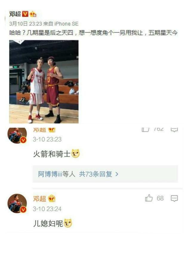Click the doge emoji after 火箭和骑士
The height and width of the screenshot is (253, 191).
(x=76, y=153)
